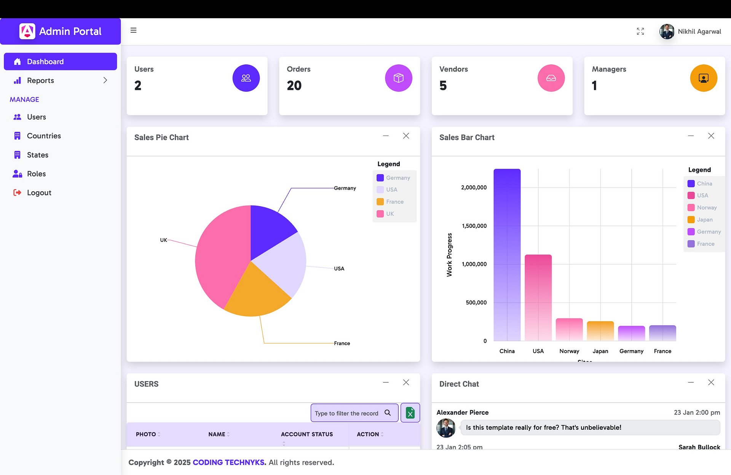
Task: Click the Vendors pink inbox icon
Action: [551, 78]
